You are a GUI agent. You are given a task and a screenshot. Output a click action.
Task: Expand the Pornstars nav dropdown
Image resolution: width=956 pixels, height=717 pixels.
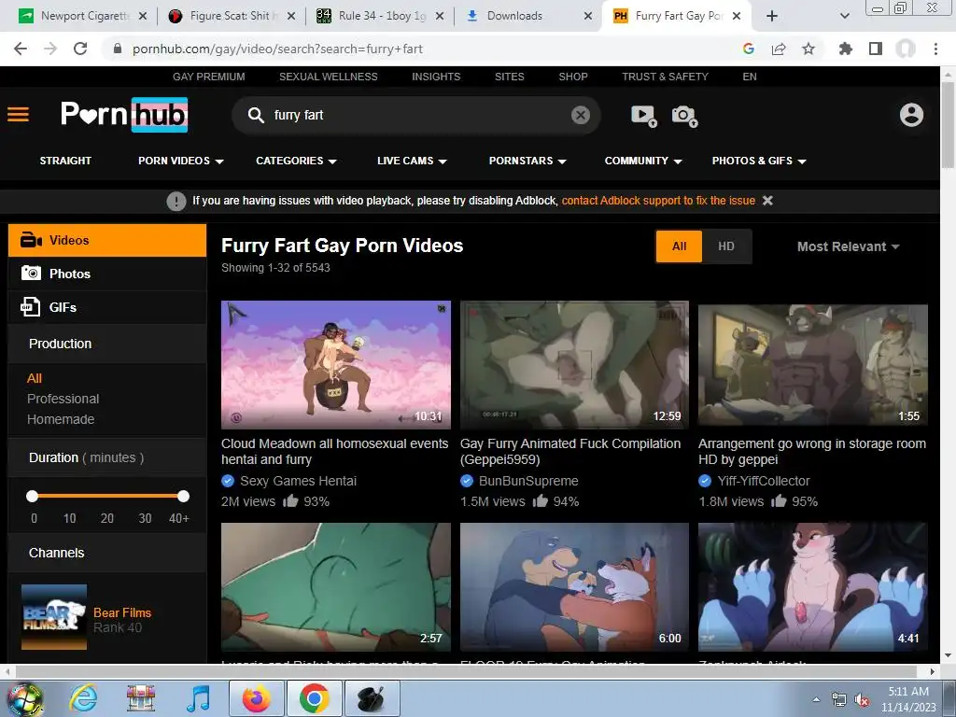527,161
